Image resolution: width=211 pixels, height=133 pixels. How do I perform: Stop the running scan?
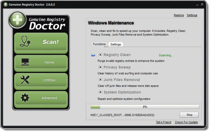tap(189, 115)
